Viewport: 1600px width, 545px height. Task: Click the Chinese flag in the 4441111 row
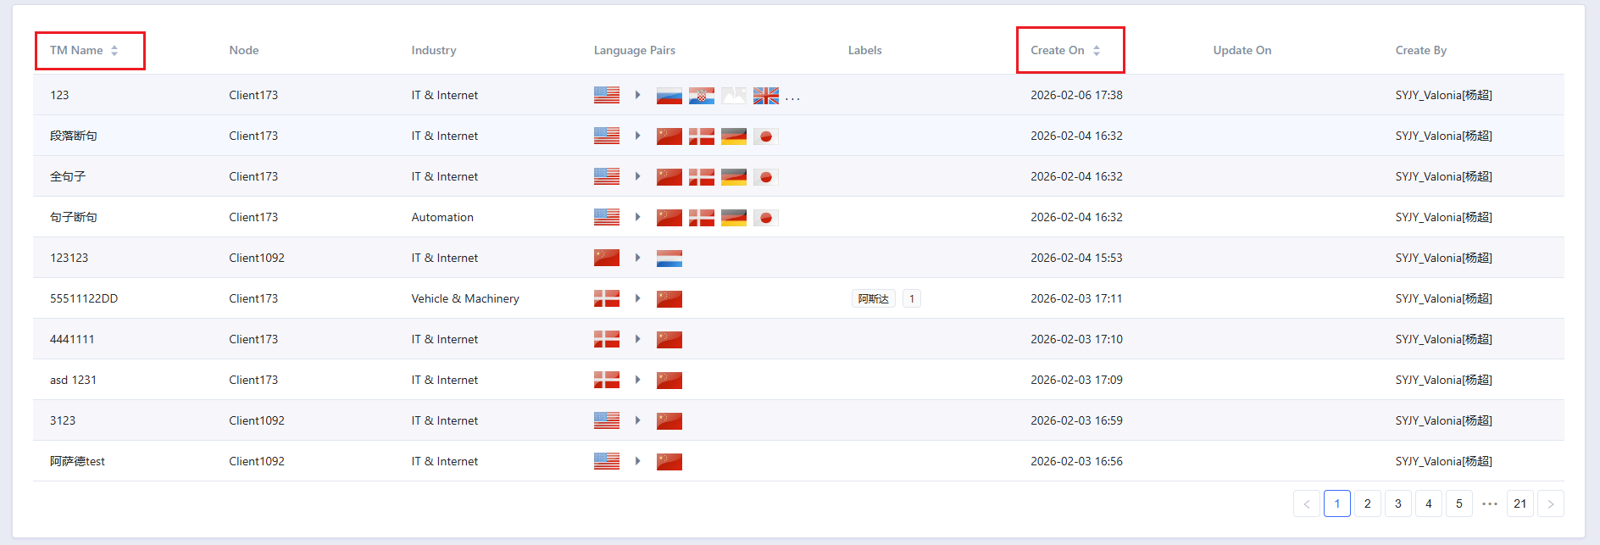(x=669, y=340)
